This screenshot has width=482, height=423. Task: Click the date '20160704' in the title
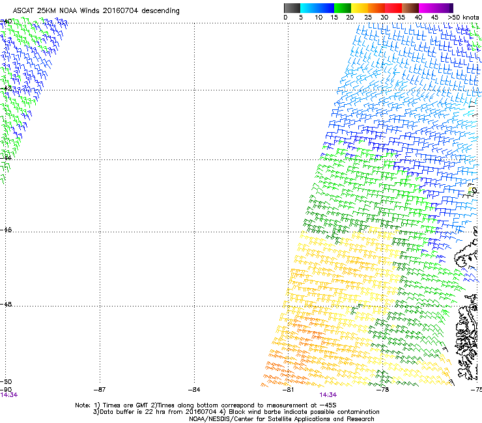pos(120,10)
